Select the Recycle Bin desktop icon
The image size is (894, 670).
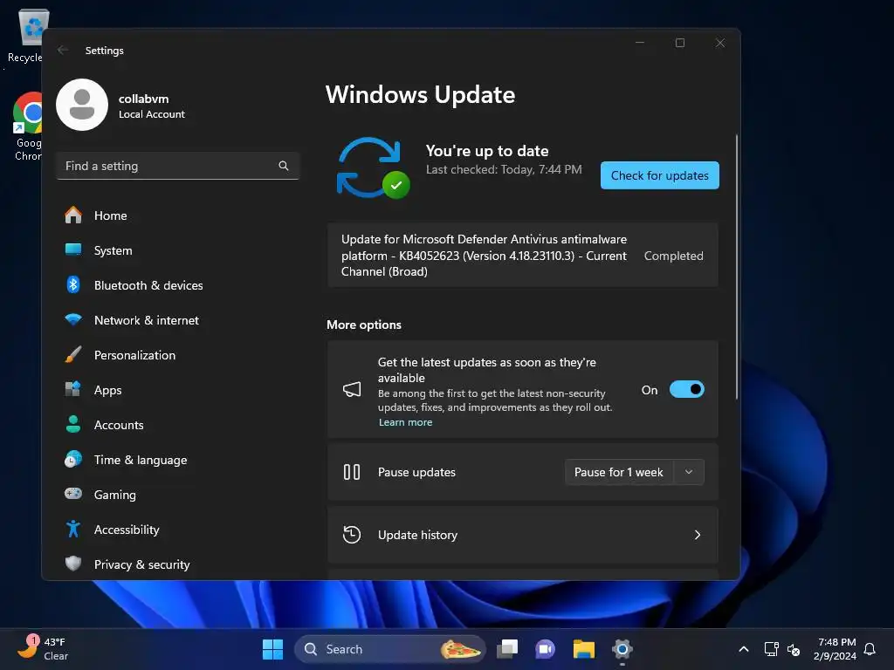(25, 35)
